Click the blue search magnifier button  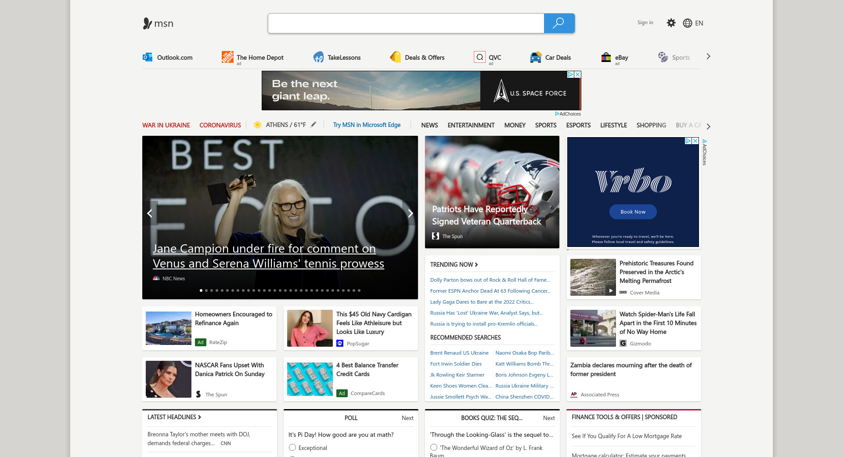coord(558,23)
